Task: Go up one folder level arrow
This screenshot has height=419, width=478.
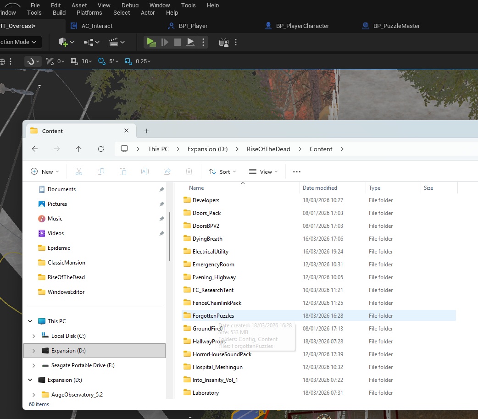Action: (x=78, y=149)
